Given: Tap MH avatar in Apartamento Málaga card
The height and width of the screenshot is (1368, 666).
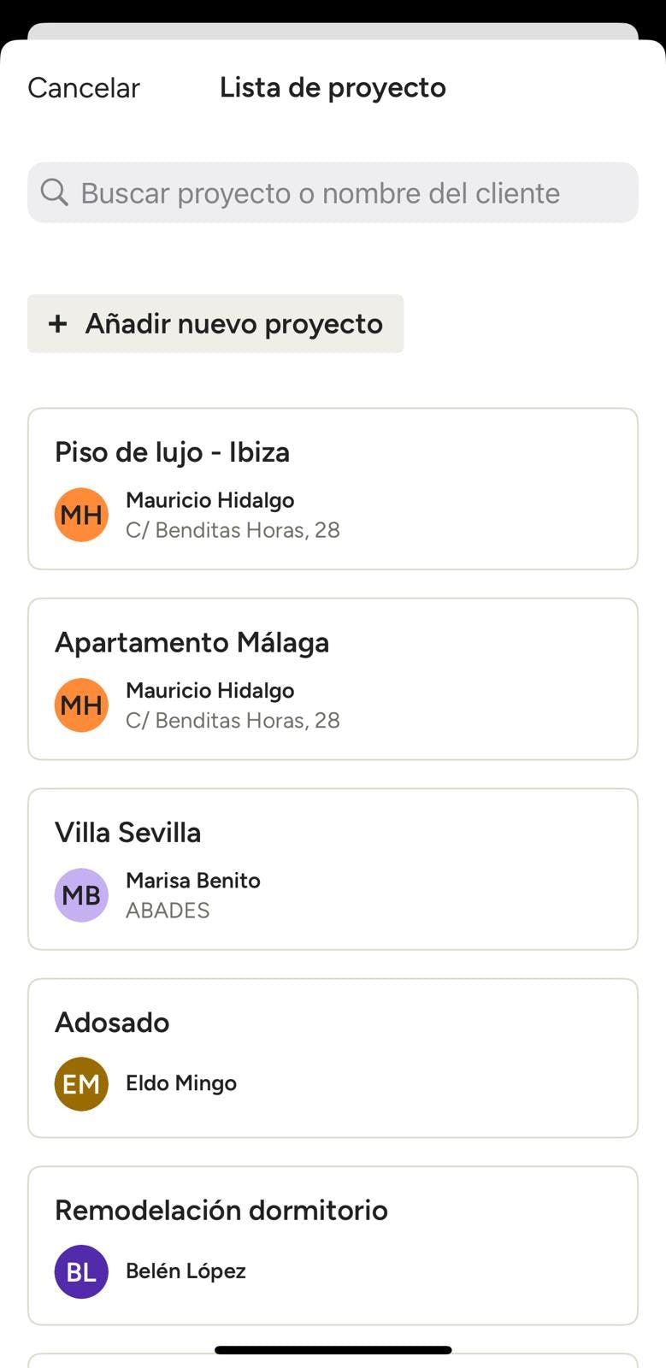Looking at the screenshot, I should (81, 705).
